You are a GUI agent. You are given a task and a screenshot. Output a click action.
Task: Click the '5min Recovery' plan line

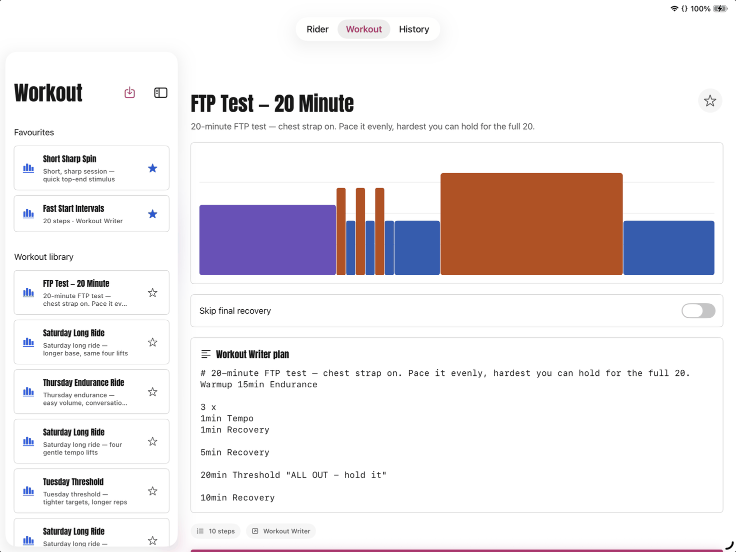(x=235, y=452)
